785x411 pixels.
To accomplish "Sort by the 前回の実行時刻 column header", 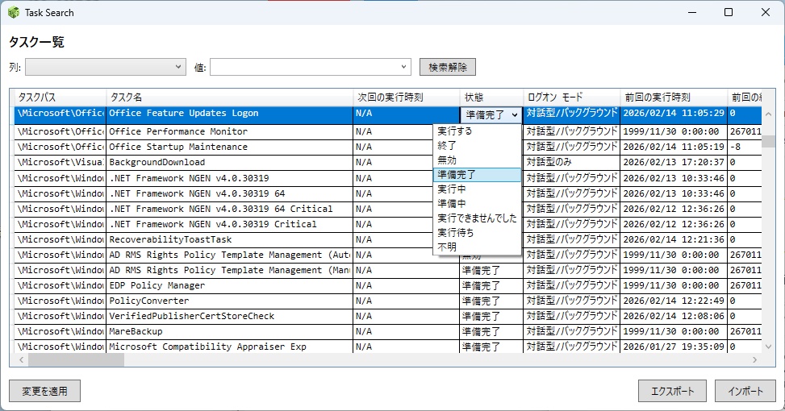I will [674, 98].
